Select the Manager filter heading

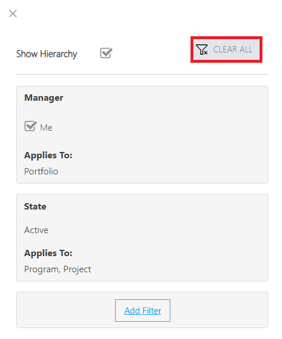pos(44,98)
